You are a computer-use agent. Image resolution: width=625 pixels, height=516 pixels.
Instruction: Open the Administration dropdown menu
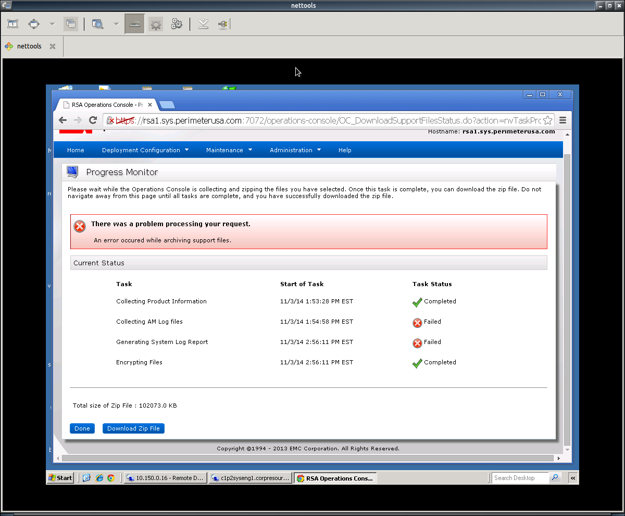295,150
